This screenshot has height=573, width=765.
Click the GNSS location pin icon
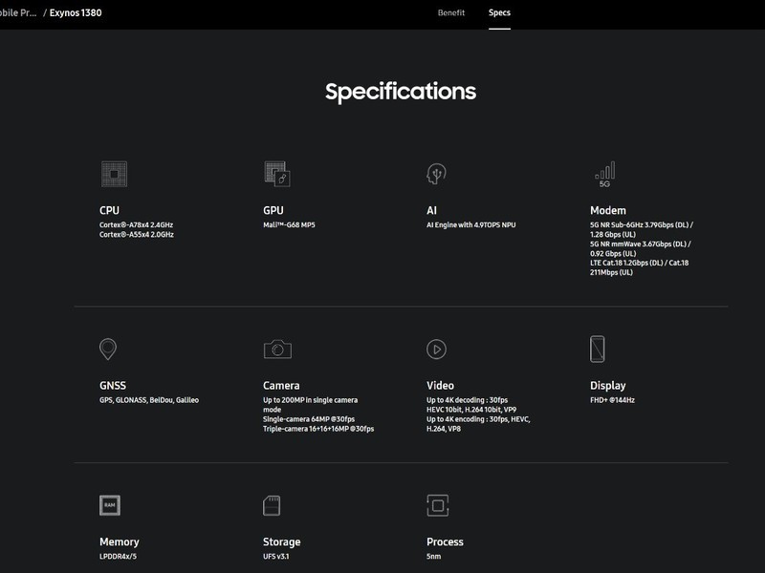pos(108,349)
